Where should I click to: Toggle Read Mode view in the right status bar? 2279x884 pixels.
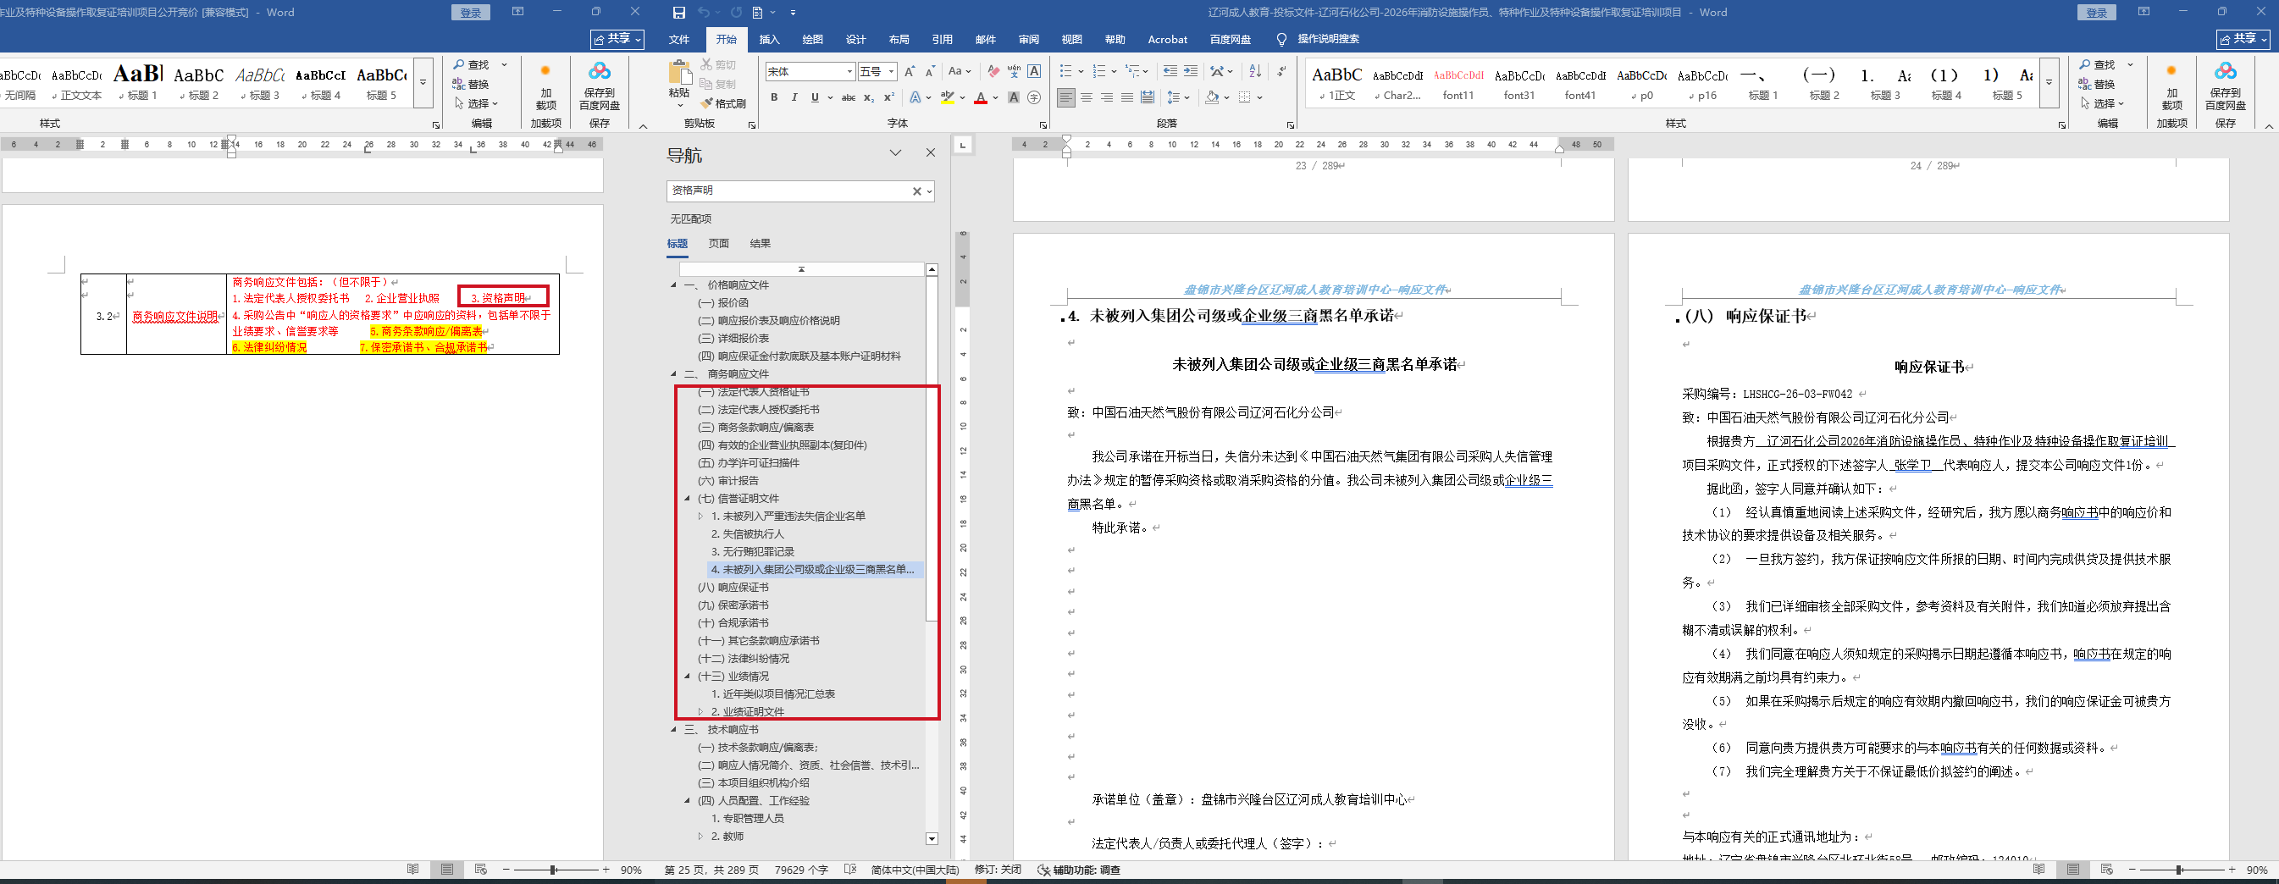point(2038,870)
